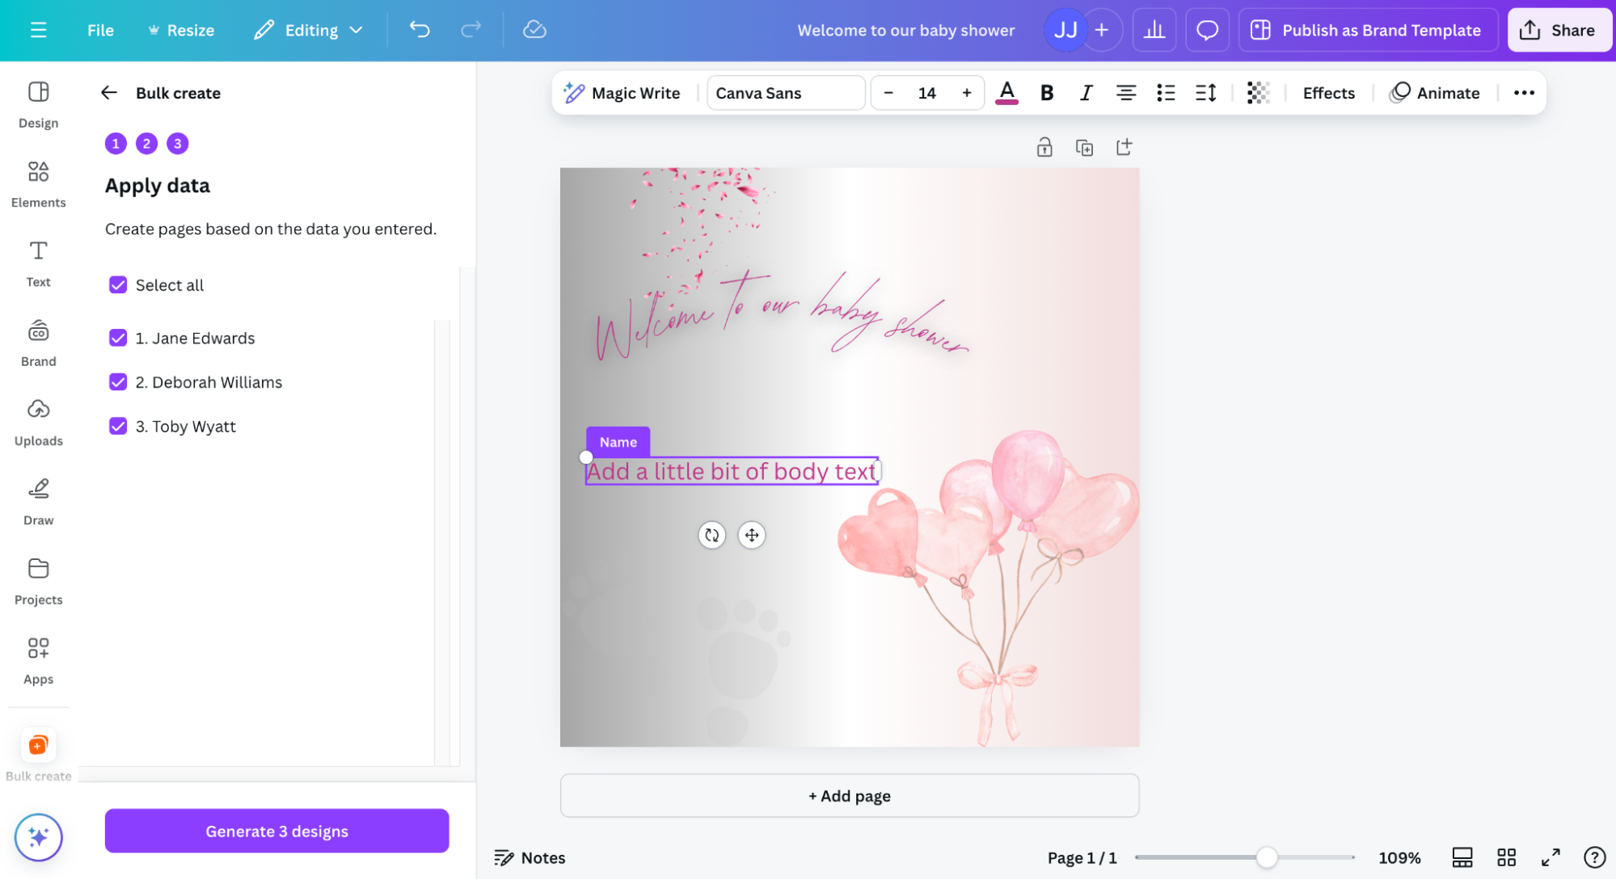Open the Editing mode dropdown
1616x880 pixels.
tap(307, 30)
